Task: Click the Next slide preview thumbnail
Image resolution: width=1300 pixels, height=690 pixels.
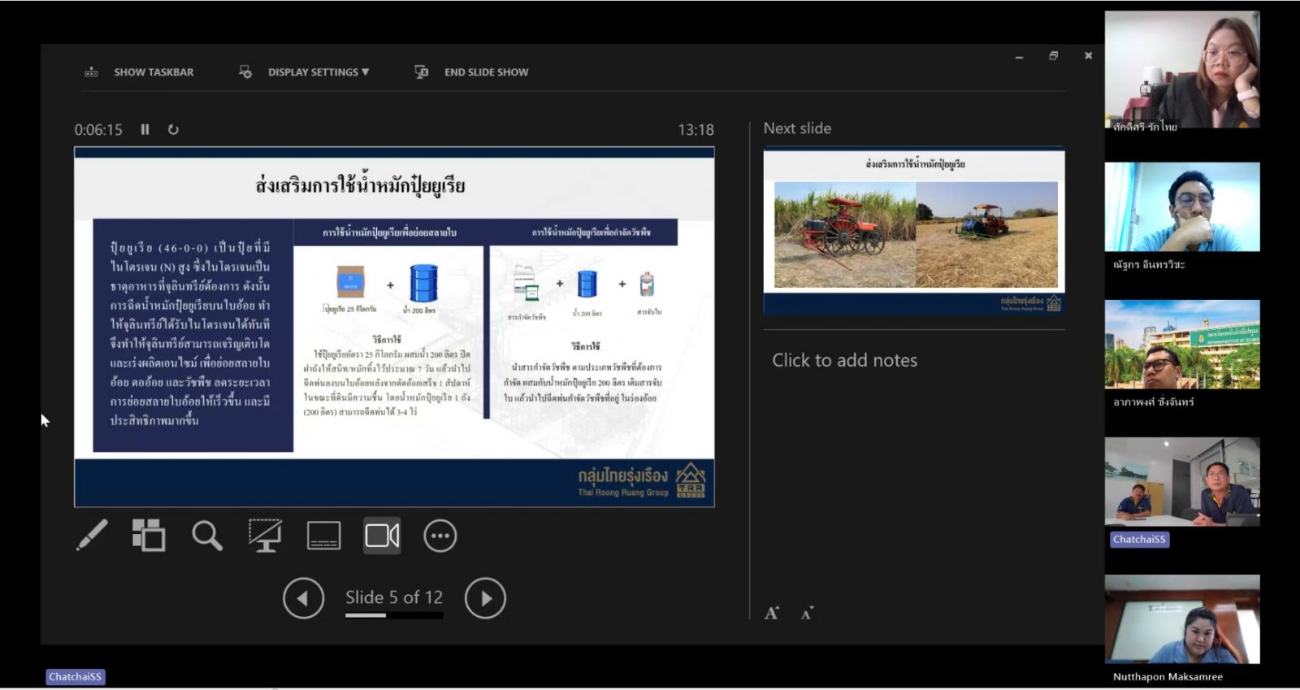Action: (914, 232)
